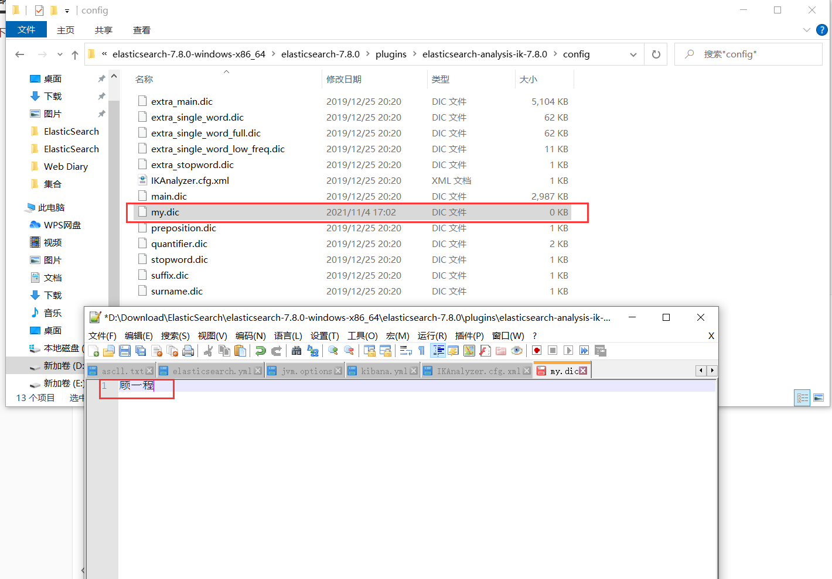Toggle word wrap in Notepad++
The width and height of the screenshot is (832, 579).
[405, 350]
